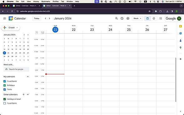
Task: Show next month in mini calendar
Action: [x=28, y=35]
